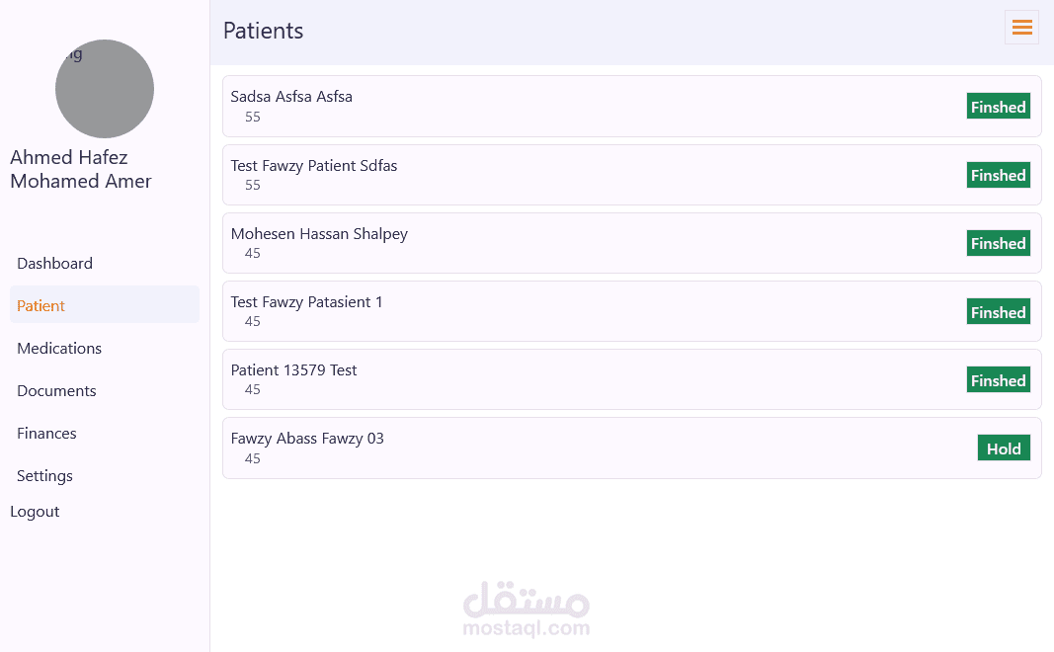The image size is (1054, 652).
Task: Navigate to Documents page
Action: [56, 391]
